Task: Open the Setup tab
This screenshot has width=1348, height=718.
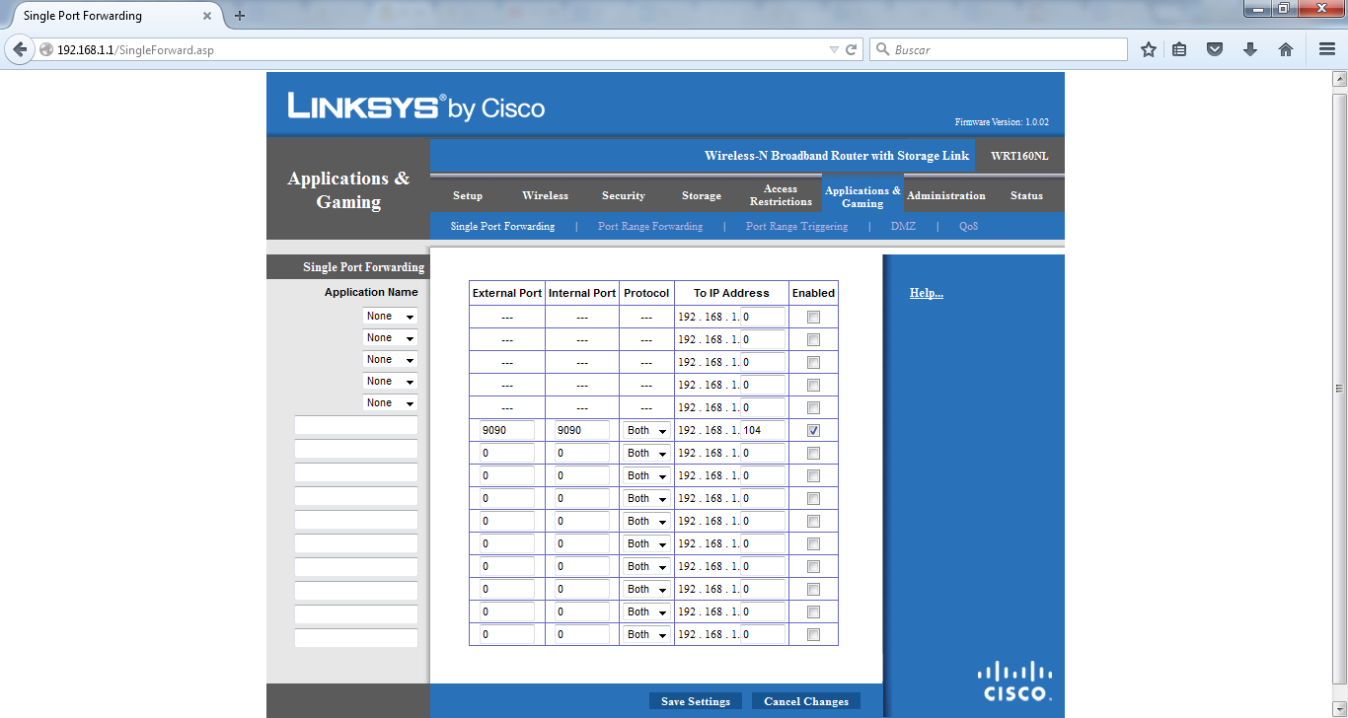Action: tap(468, 195)
